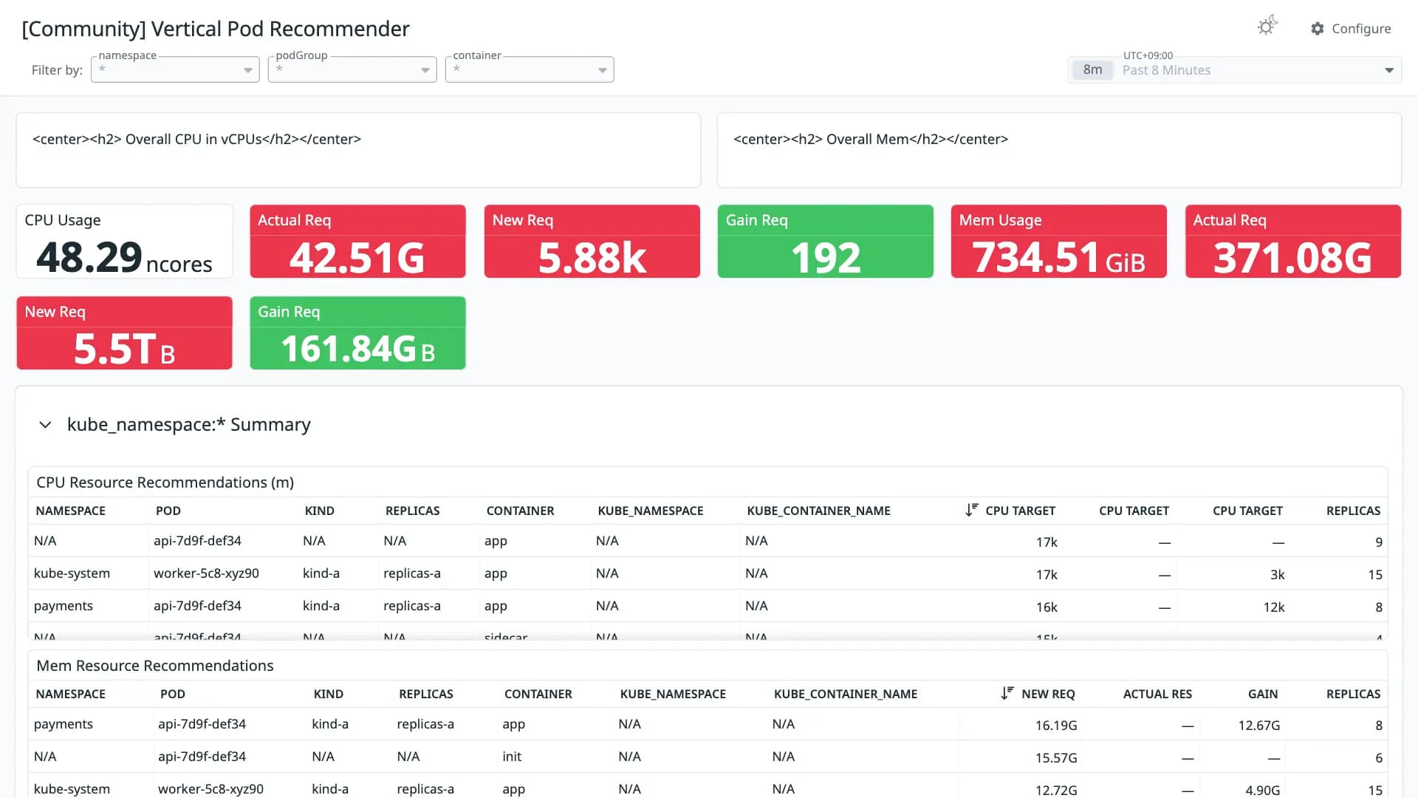Screen dimensions: 1418x798
Task: Open the namespace filter dropdown
Action: point(175,69)
